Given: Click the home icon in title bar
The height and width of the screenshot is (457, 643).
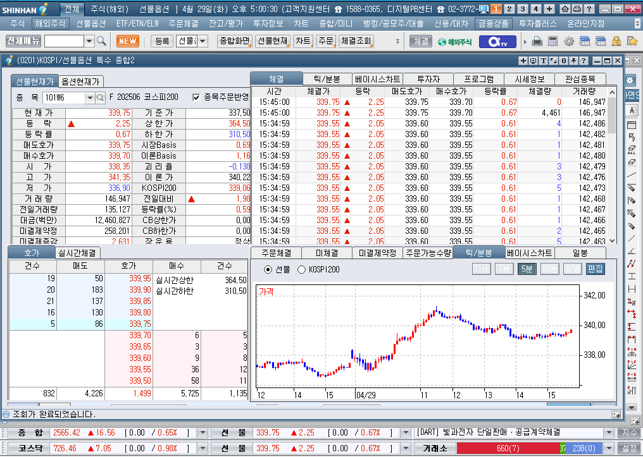Looking at the screenshot, I should pos(565,9).
